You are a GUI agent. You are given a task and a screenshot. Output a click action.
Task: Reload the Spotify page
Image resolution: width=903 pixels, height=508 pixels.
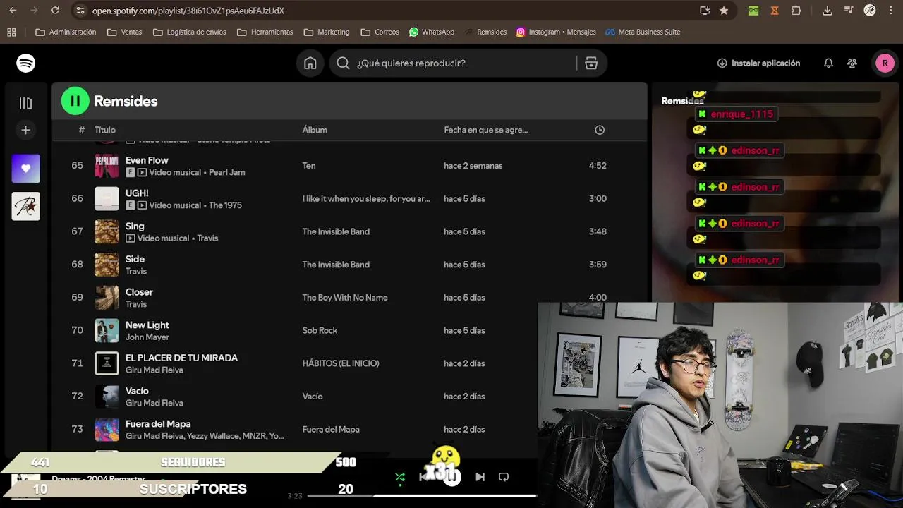55,11
